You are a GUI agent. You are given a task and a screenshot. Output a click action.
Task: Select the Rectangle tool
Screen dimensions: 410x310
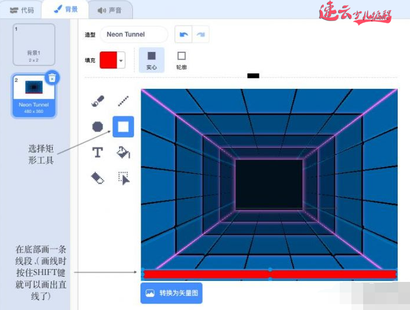pyautogui.click(x=123, y=126)
